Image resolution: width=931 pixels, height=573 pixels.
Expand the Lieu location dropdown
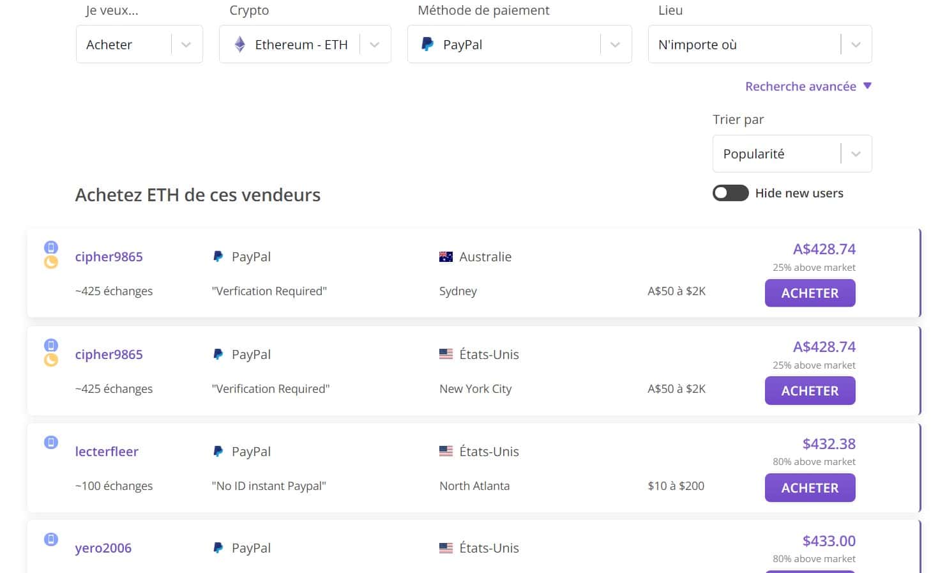[x=856, y=45]
